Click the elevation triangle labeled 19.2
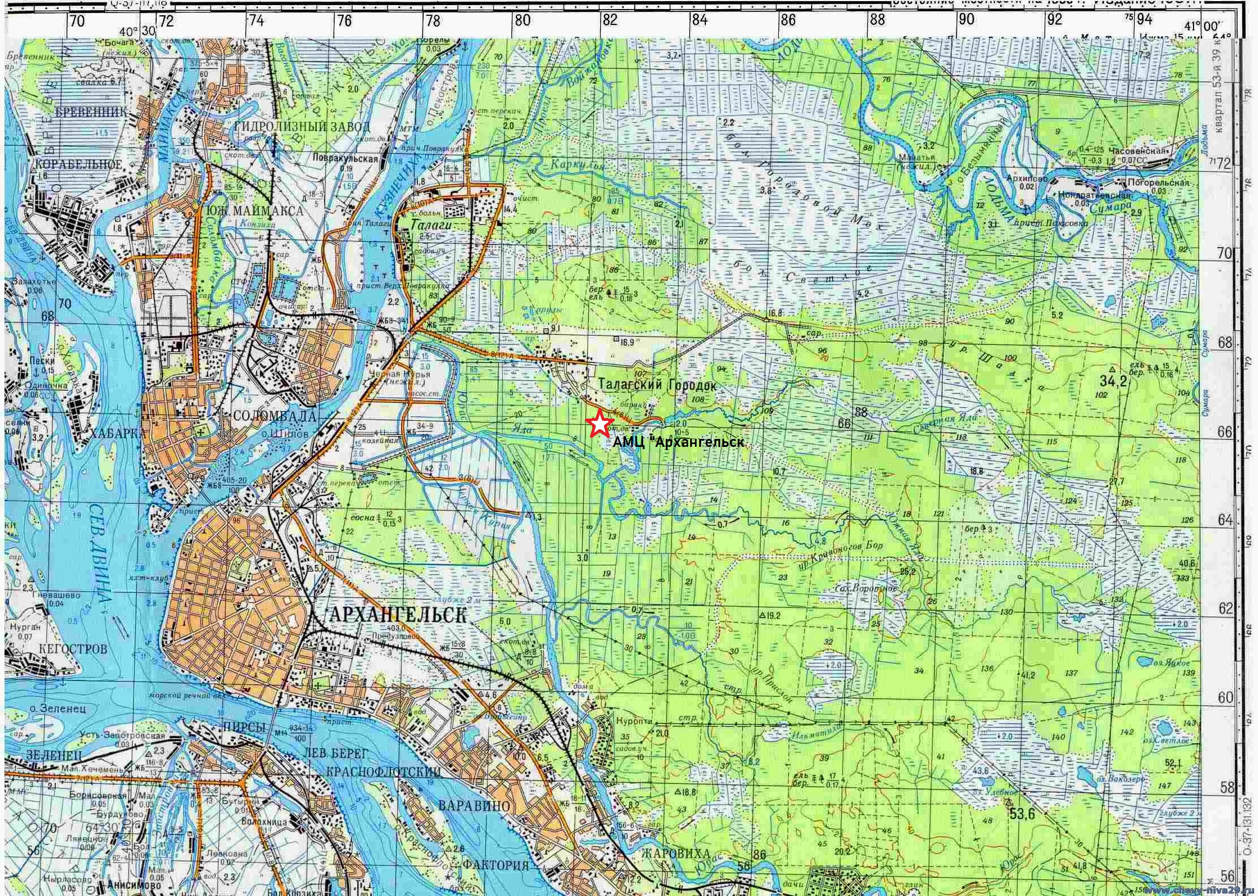 tap(762, 615)
